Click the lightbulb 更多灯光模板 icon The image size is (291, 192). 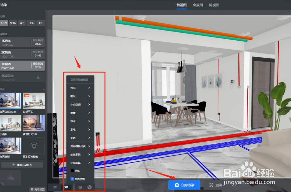click(x=34, y=146)
